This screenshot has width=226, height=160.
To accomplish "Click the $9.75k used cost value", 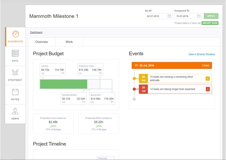I will pyautogui.click(x=45, y=70).
